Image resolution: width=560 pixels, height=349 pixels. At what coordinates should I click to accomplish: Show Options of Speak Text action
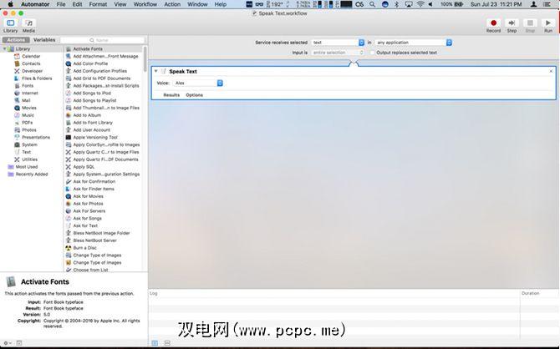(194, 95)
